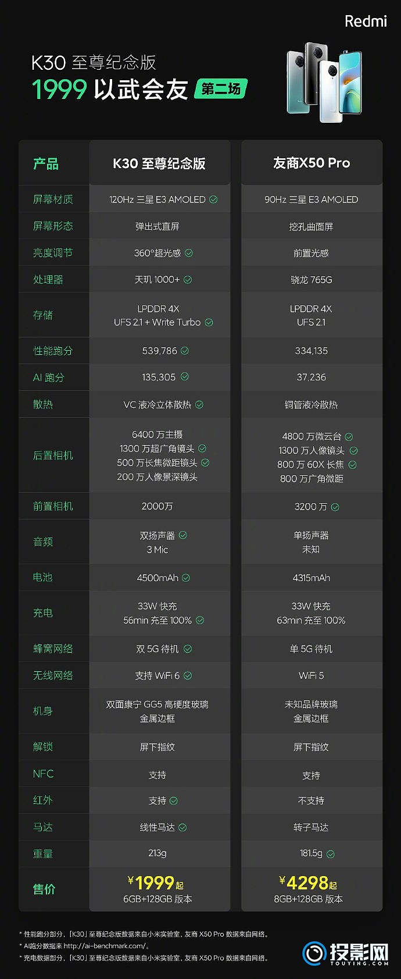Click the Redmi logo at top
401x979 pixels.
(x=366, y=22)
